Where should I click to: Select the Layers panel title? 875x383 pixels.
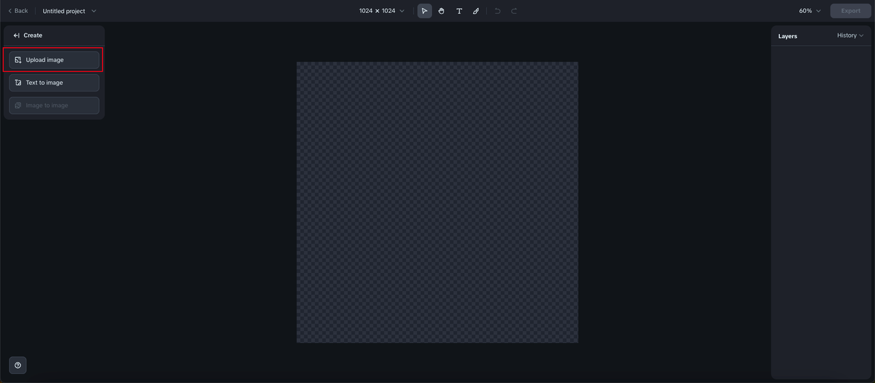(787, 36)
